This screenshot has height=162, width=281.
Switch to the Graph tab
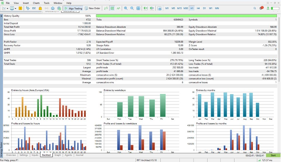58,155
